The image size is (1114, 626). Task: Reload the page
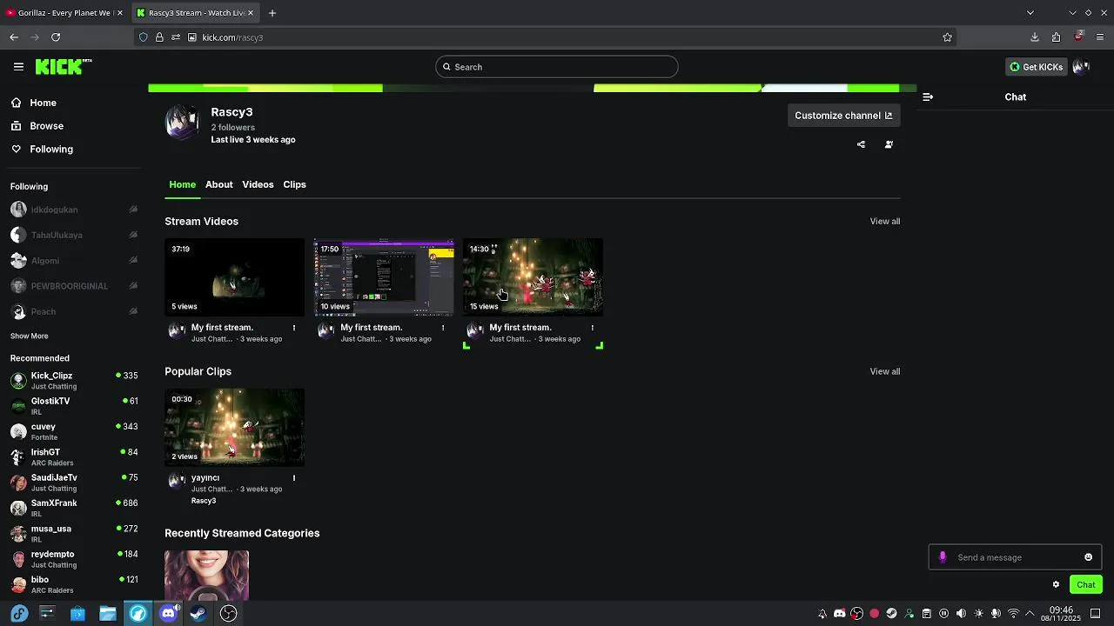[x=56, y=37]
